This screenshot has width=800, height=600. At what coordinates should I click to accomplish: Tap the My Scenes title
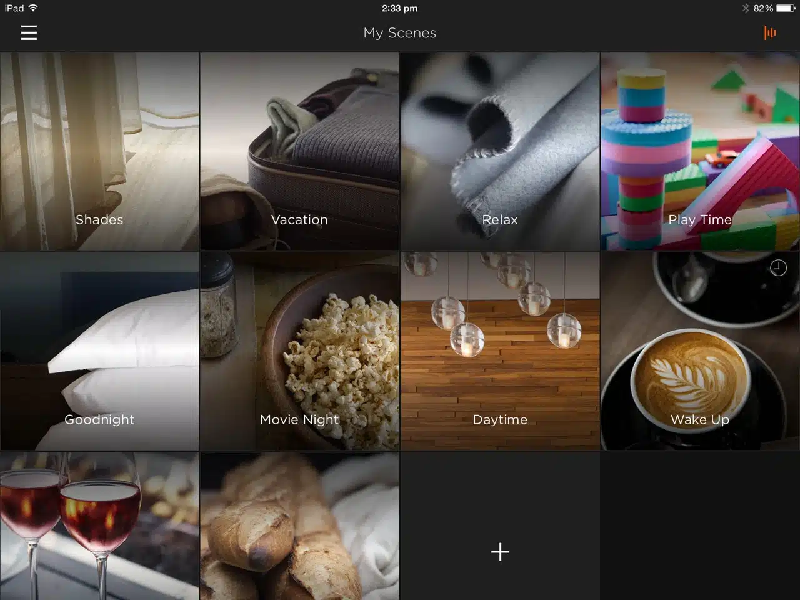point(400,33)
